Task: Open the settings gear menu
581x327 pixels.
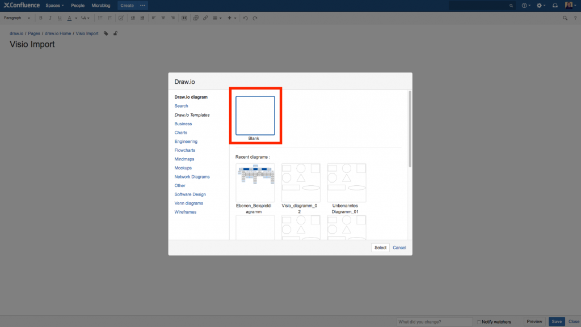Action: pyautogui.click(x=541, y=6)
